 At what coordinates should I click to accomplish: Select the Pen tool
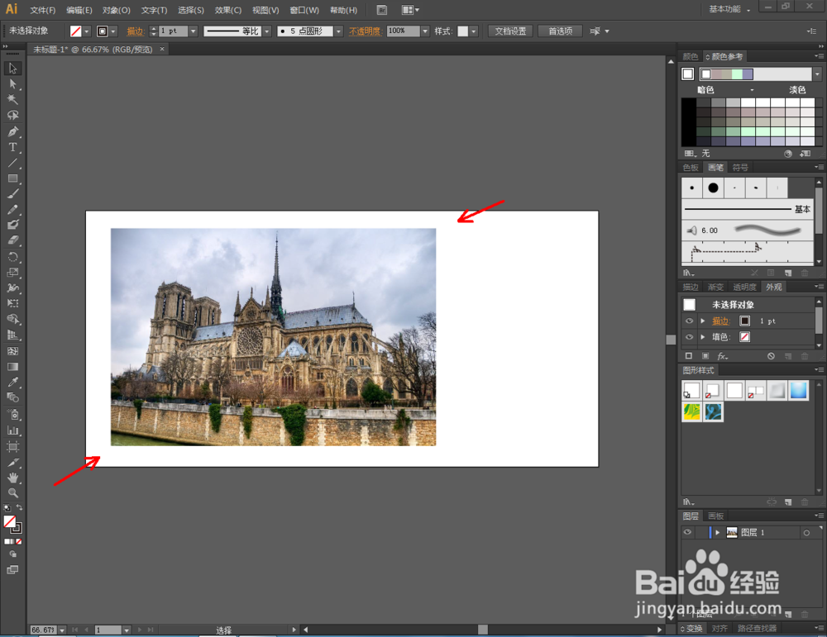coord(12,131)
